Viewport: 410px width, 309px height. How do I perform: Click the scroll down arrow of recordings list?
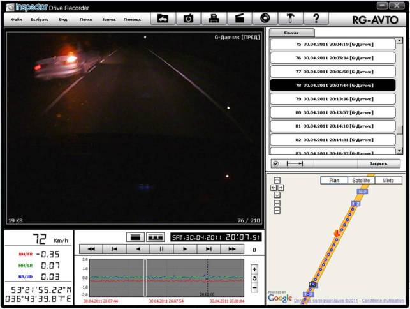coord(399,150)
